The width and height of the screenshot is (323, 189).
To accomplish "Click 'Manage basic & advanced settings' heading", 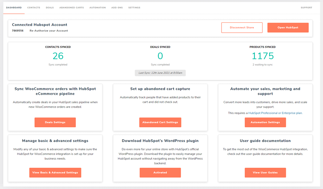I will [55, 141].
